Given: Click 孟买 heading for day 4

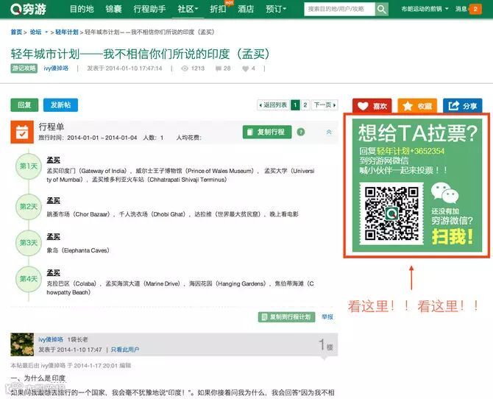Looking at the screenshot, I should (53, 273).
